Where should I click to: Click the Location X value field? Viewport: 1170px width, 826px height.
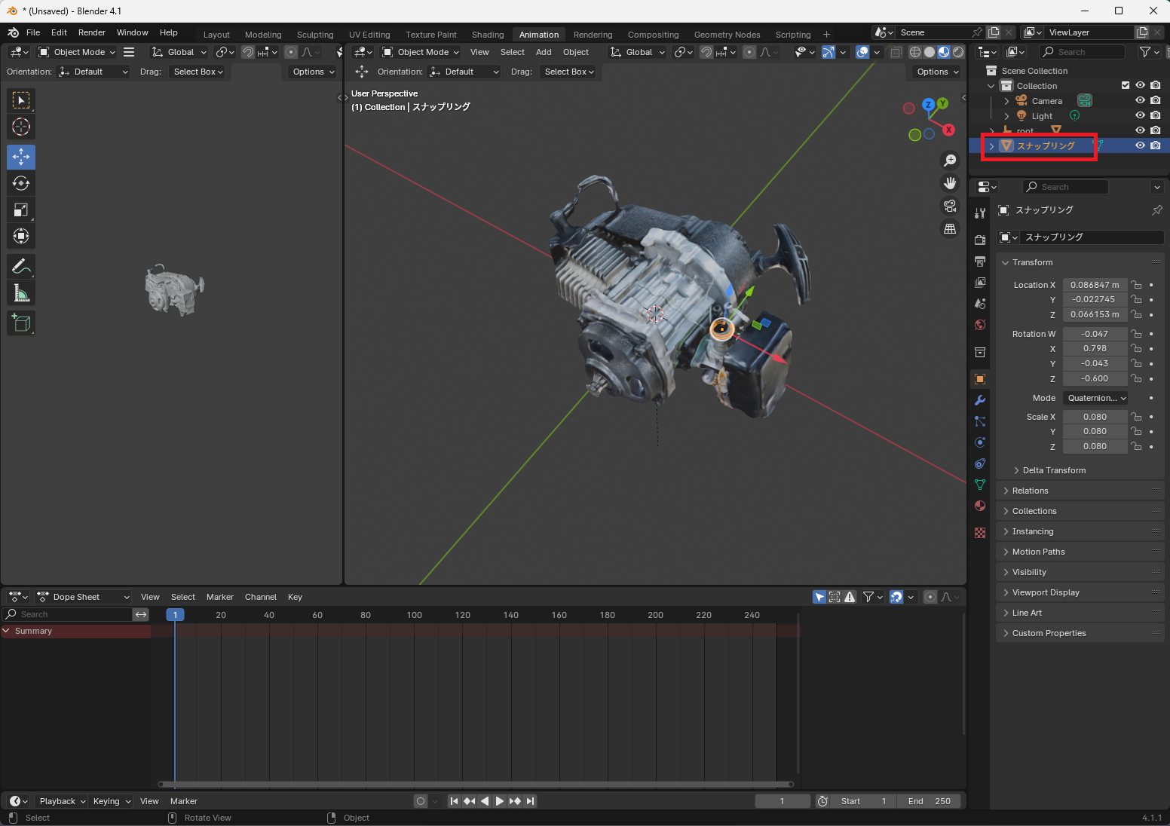[x=1095, y=285]
